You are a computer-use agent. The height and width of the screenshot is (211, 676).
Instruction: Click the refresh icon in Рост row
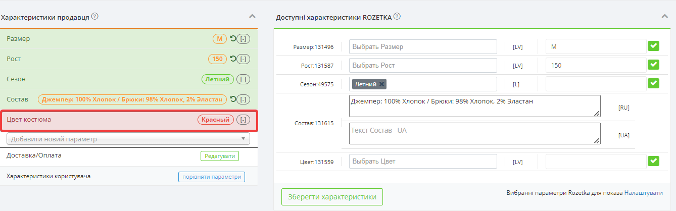coord(232,59)
